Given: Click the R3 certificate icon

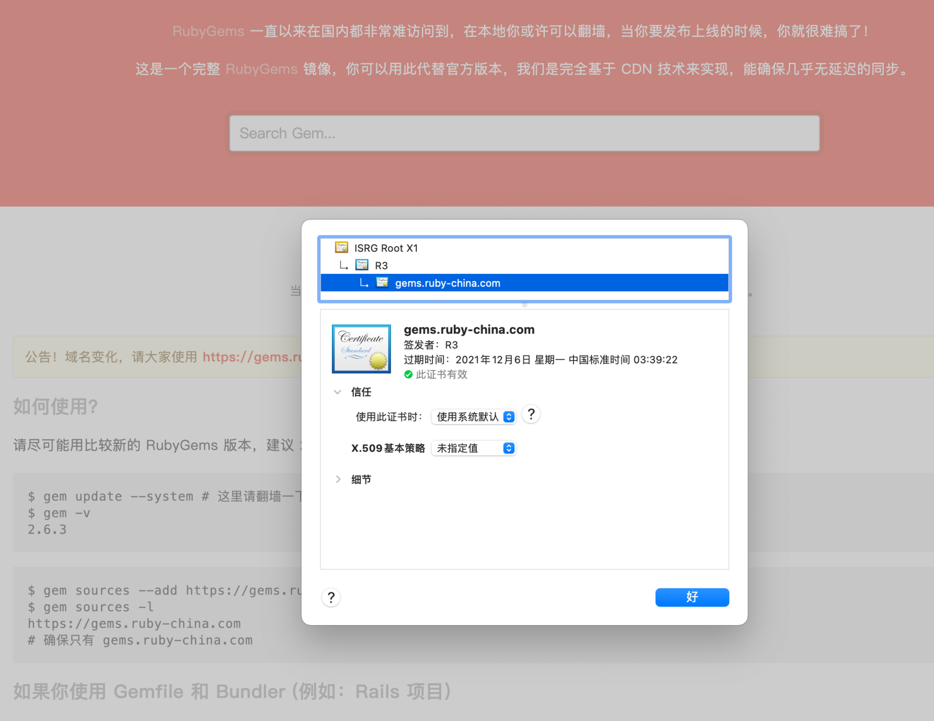Looking at the screenshot, I should [362, 265].
